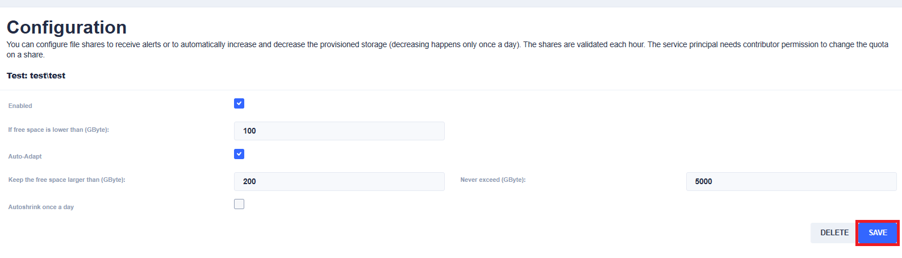This screenshot has height=258, width=902.
Task: Click the free space threshold field showing 100
Action: tap(339, 131)
